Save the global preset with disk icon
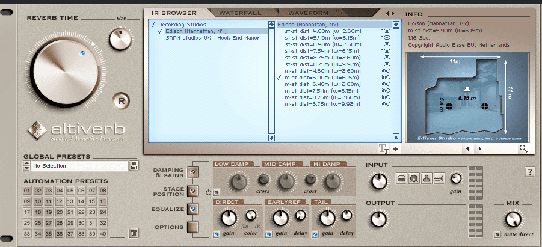542x247 pixels. [x=134, y=166]
